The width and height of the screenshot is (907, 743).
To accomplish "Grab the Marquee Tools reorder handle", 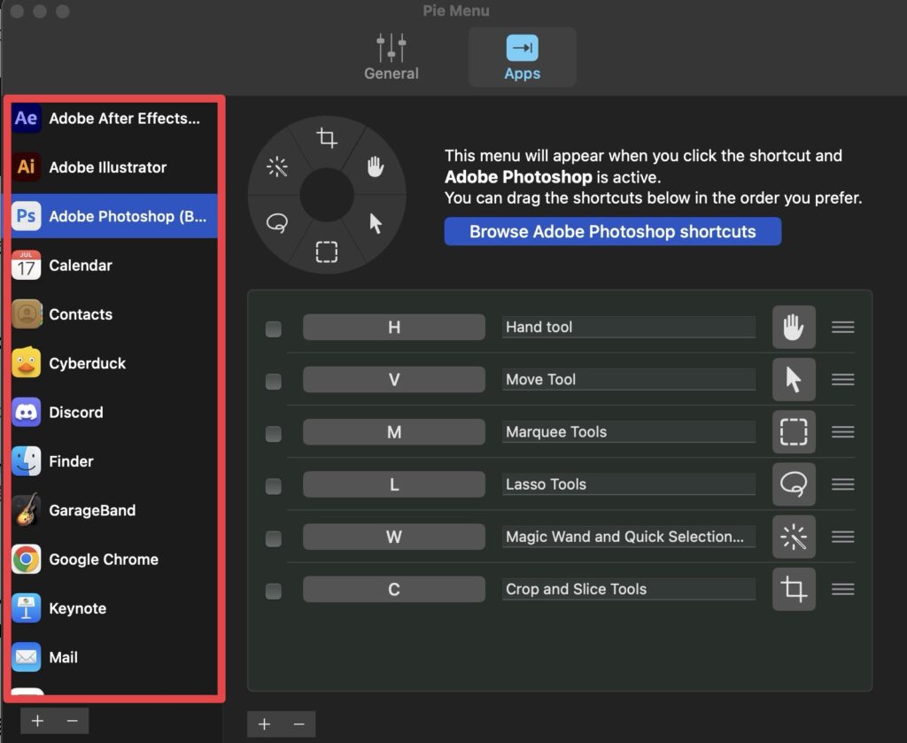I will click(x=843, y=432).
